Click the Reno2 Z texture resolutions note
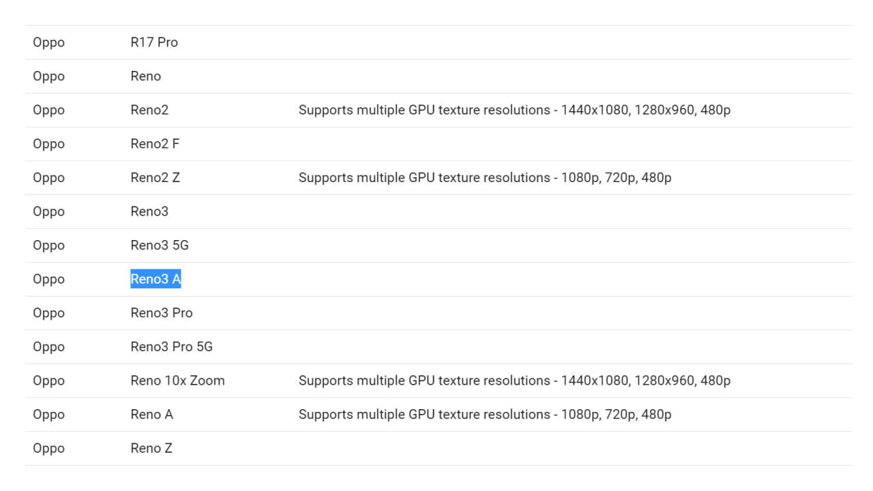The width and height of the screenshot is (873, 491). [x=485, y=178]
